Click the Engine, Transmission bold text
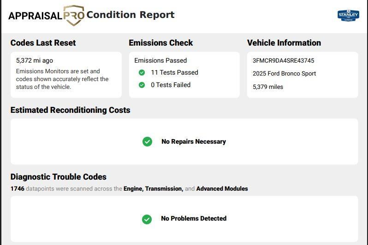This screenshot has width=368, height=245. tap(154, 189)
